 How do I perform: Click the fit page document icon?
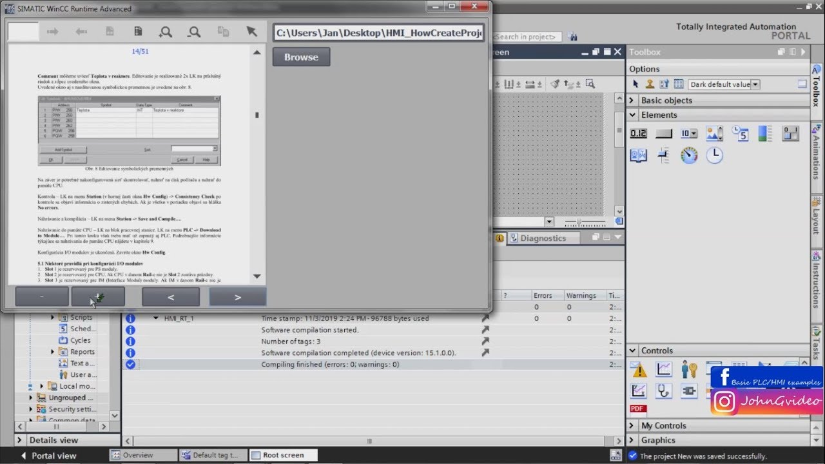pos(138,31)
